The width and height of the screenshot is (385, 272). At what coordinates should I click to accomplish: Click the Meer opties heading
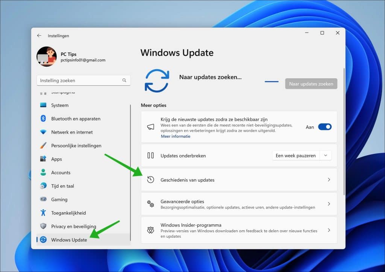pyautogui.click(x=153, y=105)
